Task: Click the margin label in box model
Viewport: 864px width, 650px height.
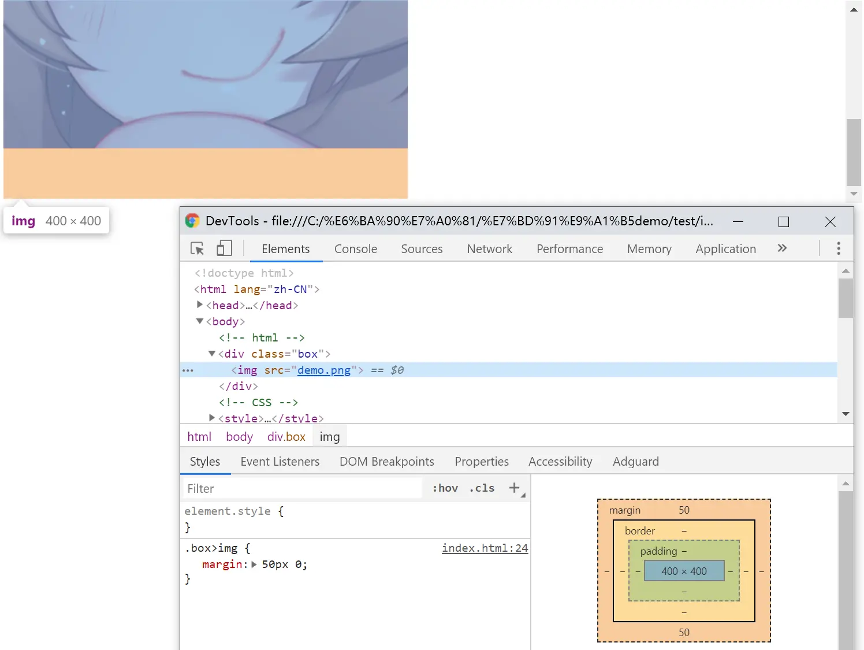Action: tap(625, 510)
